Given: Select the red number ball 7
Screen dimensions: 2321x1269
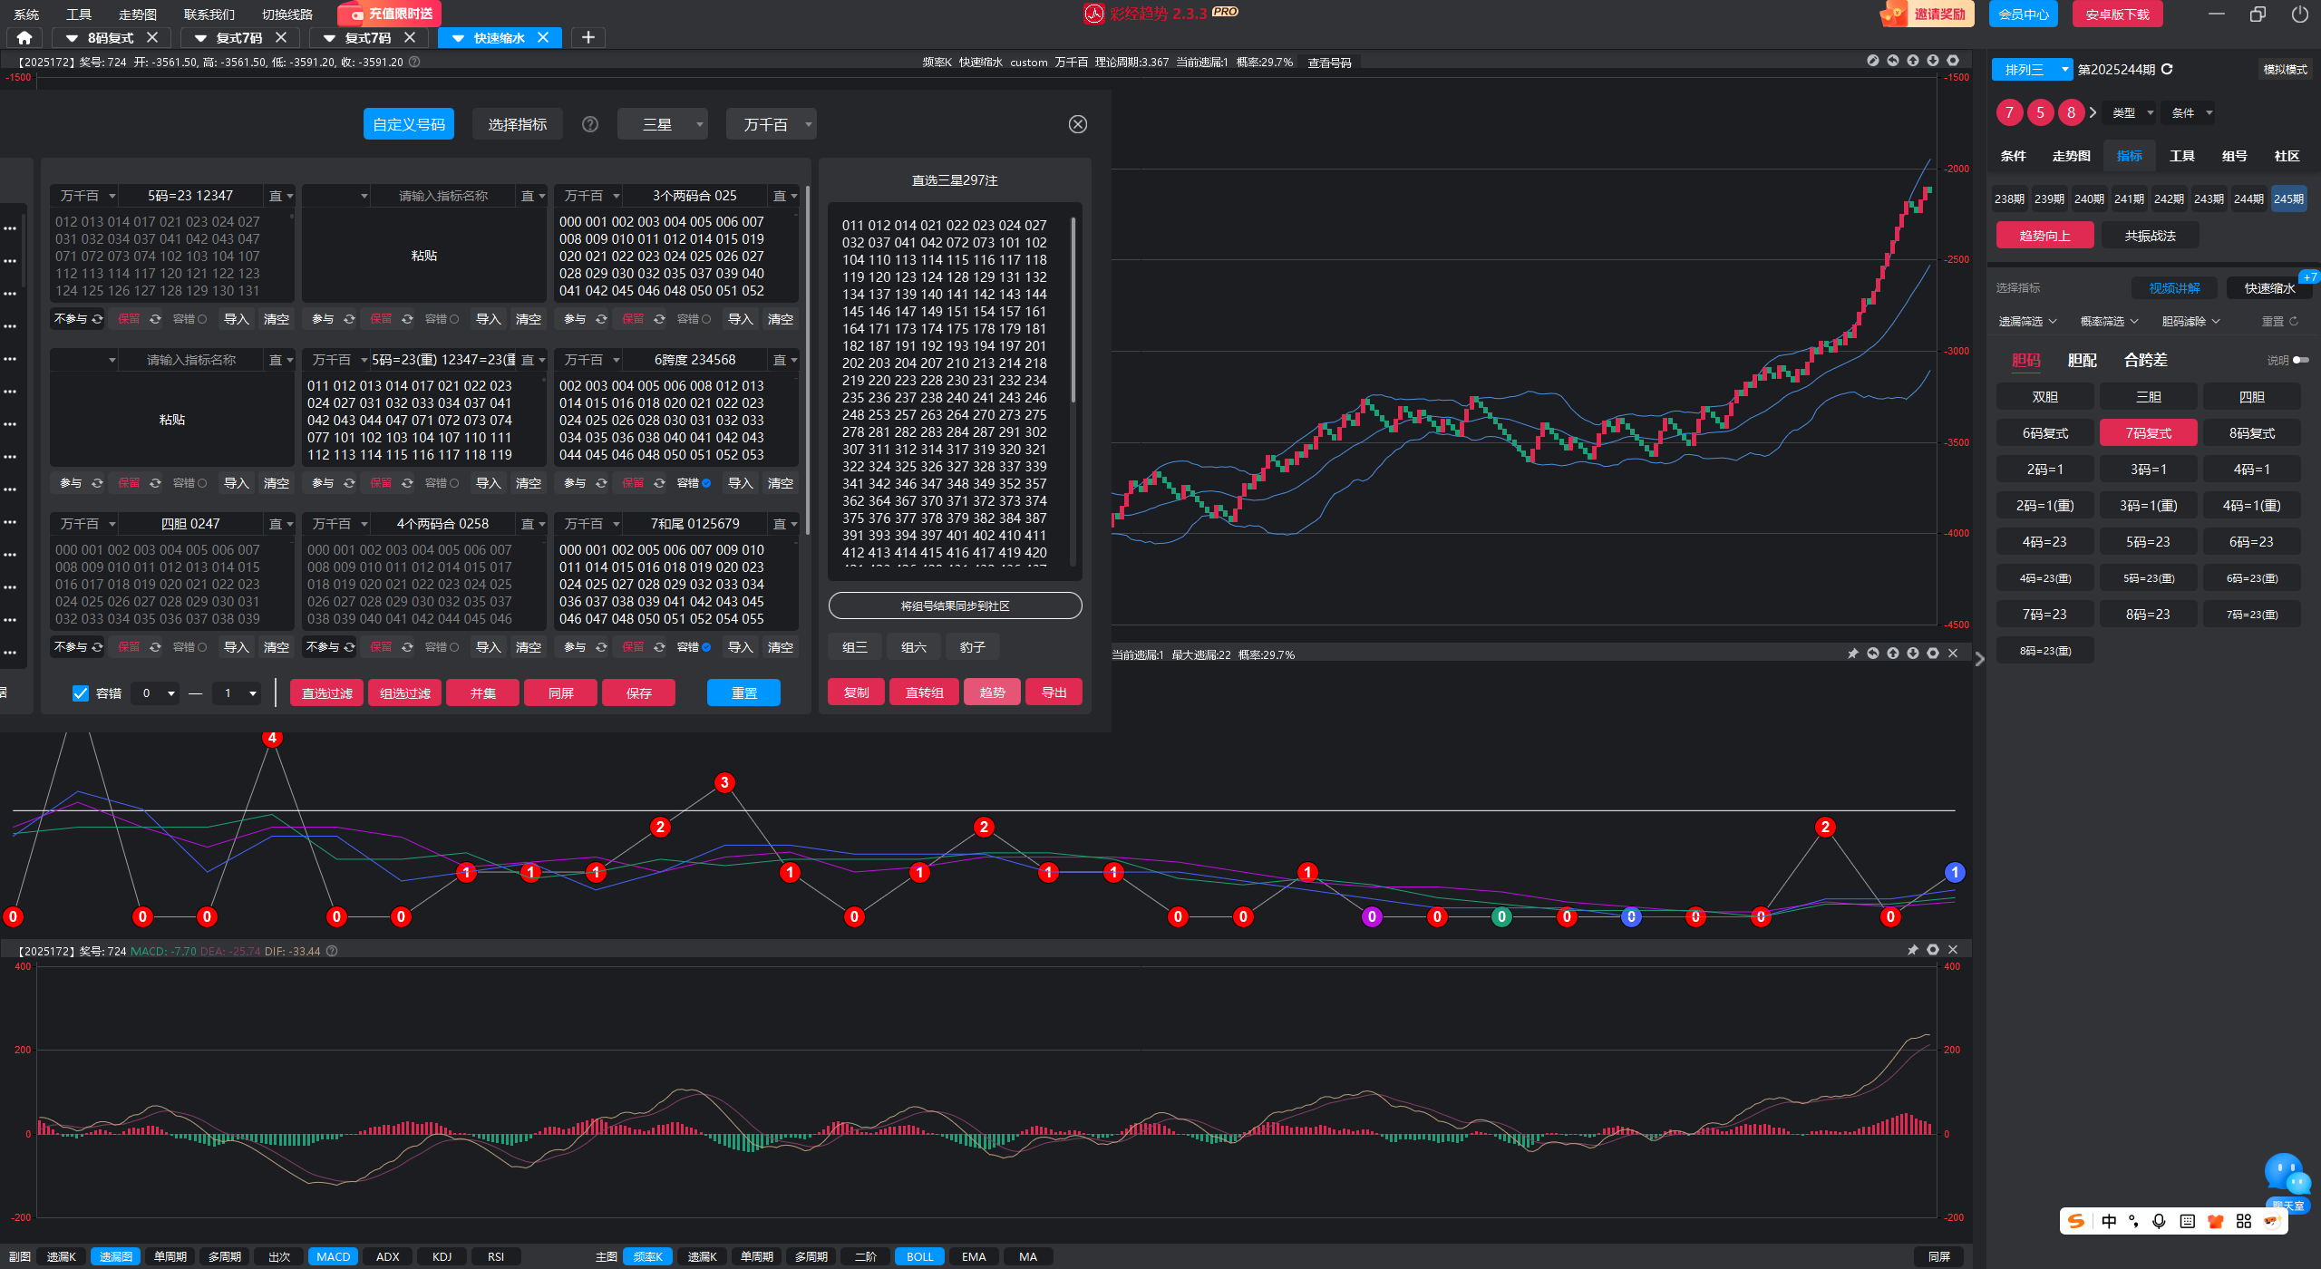Looking at the screenshot, I should click(x=2009, y=113).
